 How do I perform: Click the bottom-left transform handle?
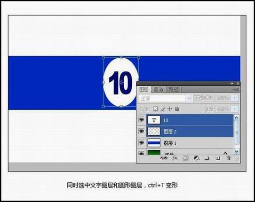103,107
